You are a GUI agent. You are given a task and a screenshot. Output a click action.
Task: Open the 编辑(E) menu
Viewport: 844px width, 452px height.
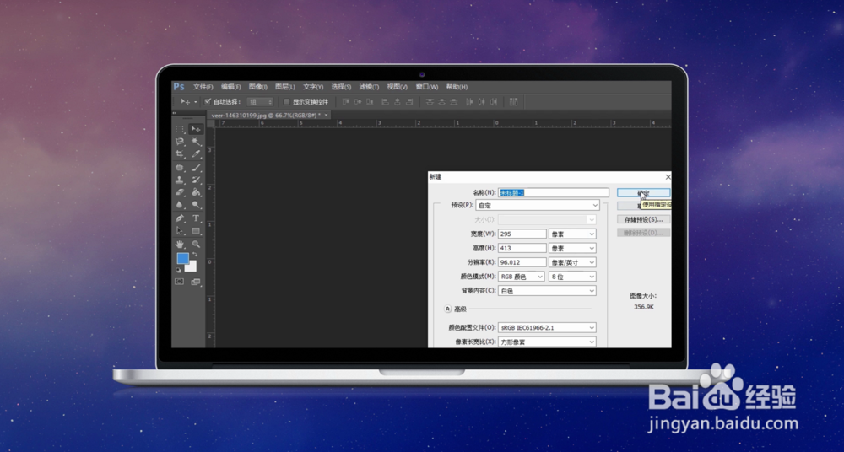click(230, 87)
